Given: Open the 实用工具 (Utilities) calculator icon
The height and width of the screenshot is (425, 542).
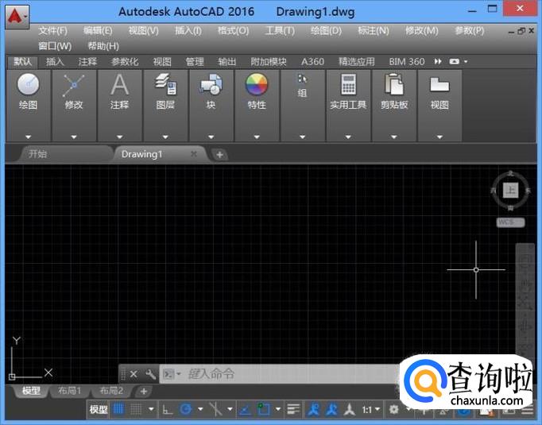Looking at the screenshot, I should (348, 85).
